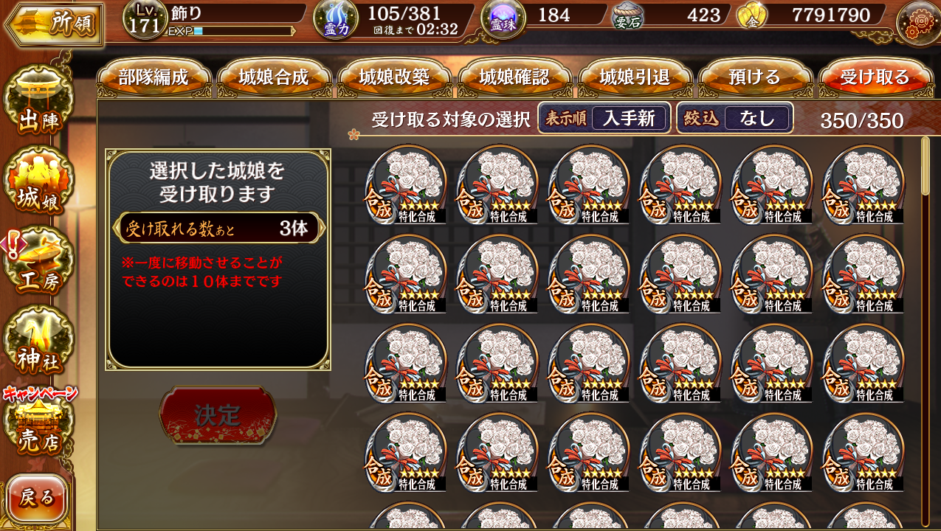941x531 pixels.
Task: Open the 工房 workshop icon
Action: (x=39, y=261)
